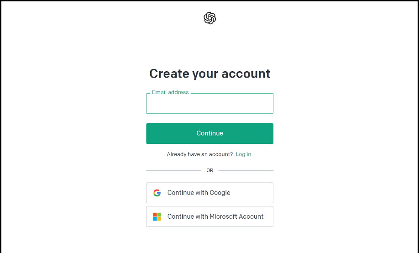
Task: Click the "Create your account" heading
Action: pyautogui.click(x=210, y=74)
